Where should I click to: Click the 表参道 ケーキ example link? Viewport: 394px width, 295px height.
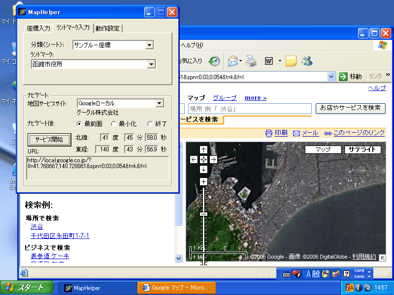point(50,256)
